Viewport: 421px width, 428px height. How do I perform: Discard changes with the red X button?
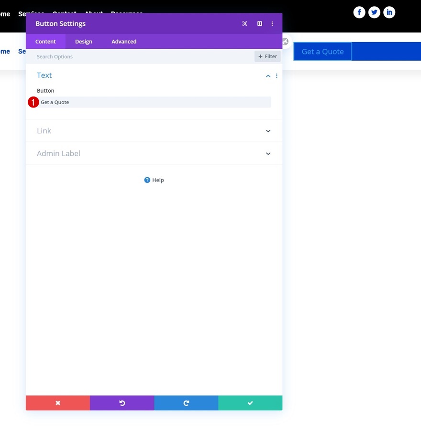tap(57, 403)
